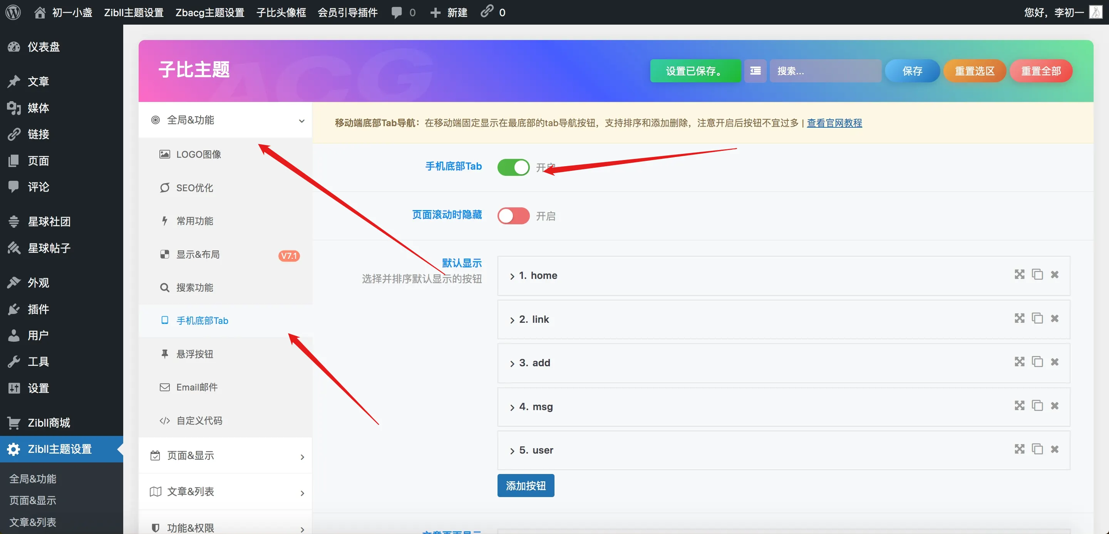Click the 搜索 settings search field
Viewport: 1109px width, 534px height.
[825, 70]
